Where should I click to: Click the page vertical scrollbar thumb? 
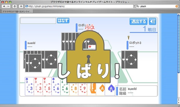click(179, 44)
